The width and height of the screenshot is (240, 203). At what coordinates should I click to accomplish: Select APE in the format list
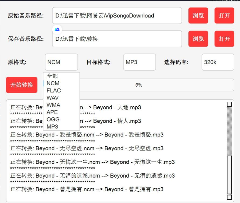point(61,112)
